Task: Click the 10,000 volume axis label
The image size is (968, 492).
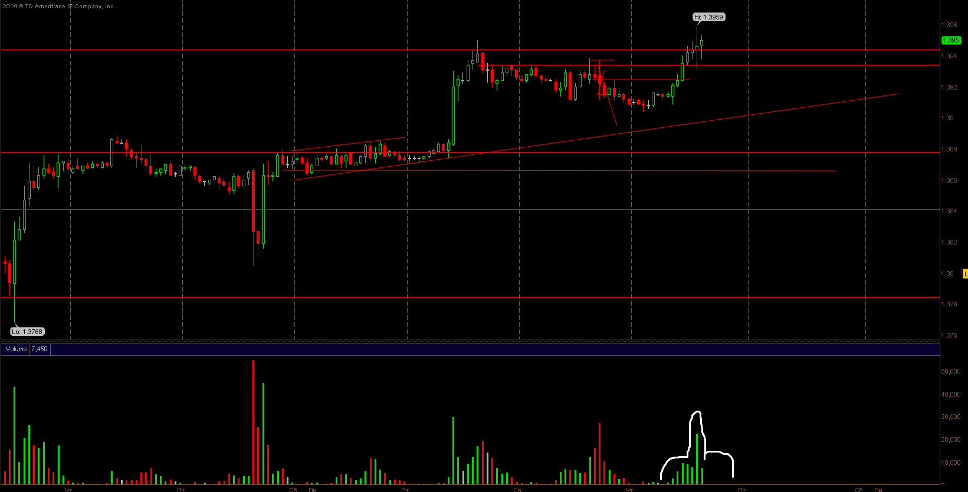Action: pos(951,463)
